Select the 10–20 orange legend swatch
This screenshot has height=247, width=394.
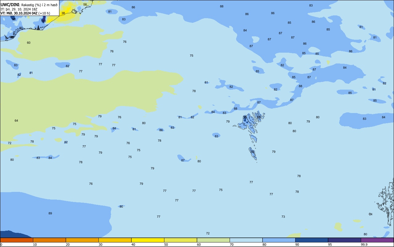(49, 240)
